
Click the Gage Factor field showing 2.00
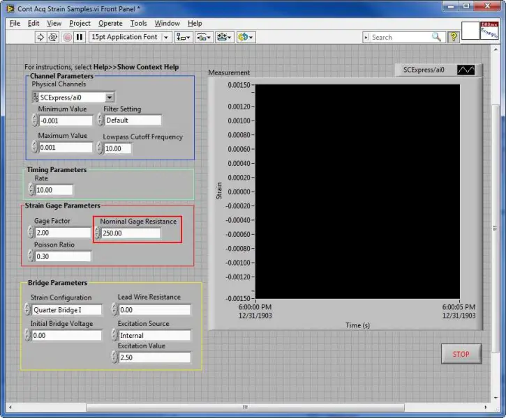pyautogui.click(x=63, y=233)
